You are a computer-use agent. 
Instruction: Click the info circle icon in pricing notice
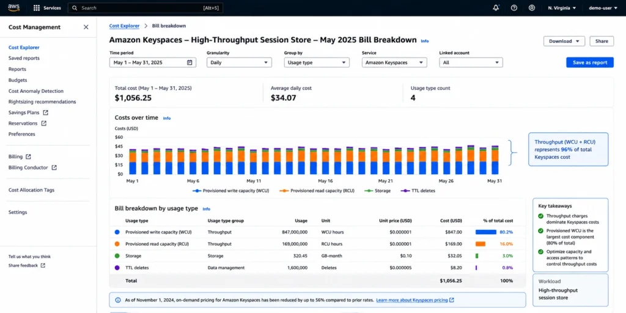[x=118, y=300]
